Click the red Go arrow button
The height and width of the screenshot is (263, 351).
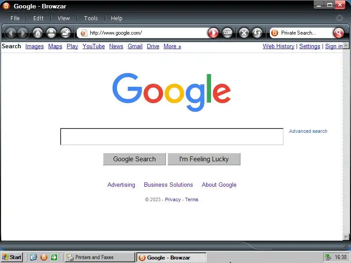tap(213, 33)
